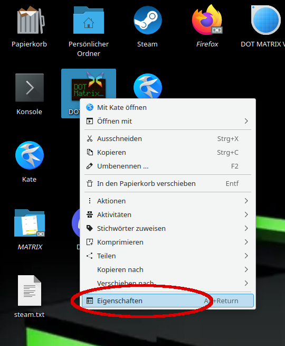Choose Umbenennen … from the menu
This screenshot has width=285, height=346.
click(x=168, y=166)
